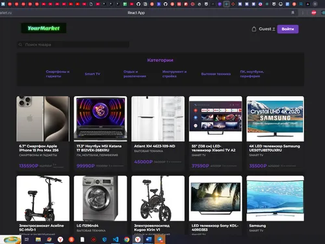Click title 'LED телевизор Sony KDL-40RD353'
The width and height of the screenshot is (325, 244).
(x=215, y=228)
